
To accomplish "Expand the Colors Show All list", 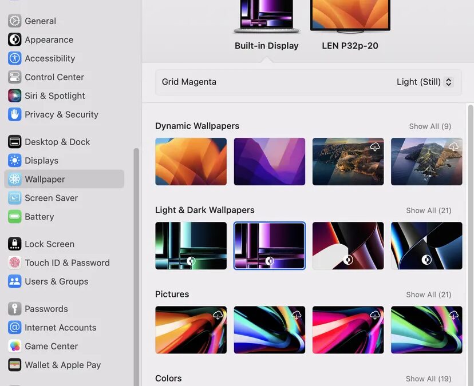I will point(428,379).
